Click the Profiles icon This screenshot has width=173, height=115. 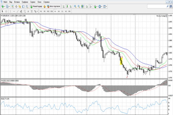7,7
